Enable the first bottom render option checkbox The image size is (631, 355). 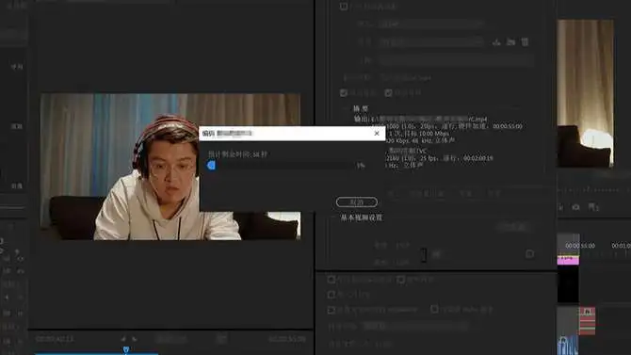[332, 280]
